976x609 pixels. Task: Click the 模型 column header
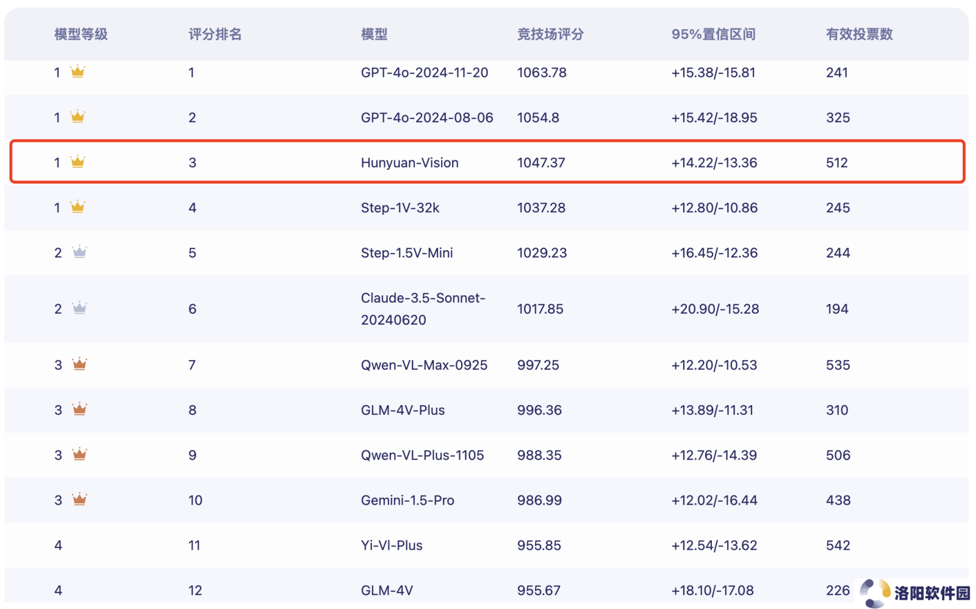click(374, 34)
